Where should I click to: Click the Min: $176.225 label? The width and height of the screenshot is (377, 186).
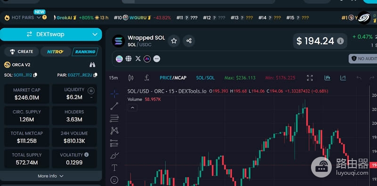[280, 78]
